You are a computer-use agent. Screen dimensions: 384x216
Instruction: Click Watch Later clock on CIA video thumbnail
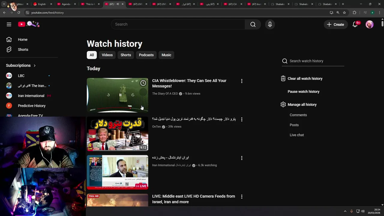pyautogui.click(x=143, y=83)
